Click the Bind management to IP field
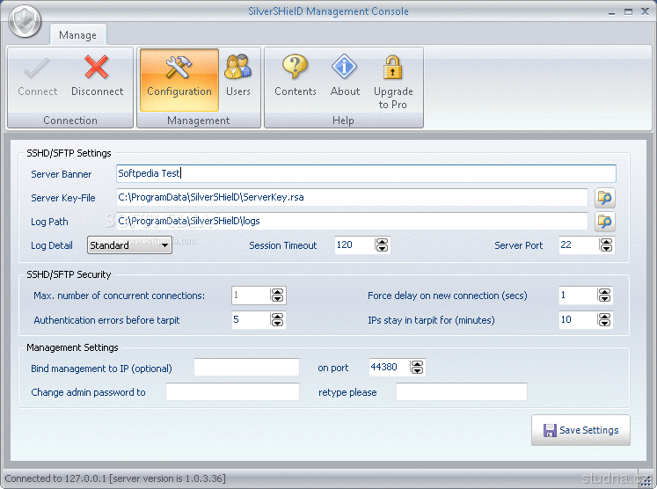The image size is (657, 489). tap(246, 368)
